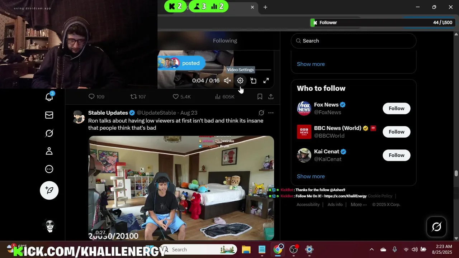
Task: Open Kai Cenat avatar
Action: tap(304, 155)
